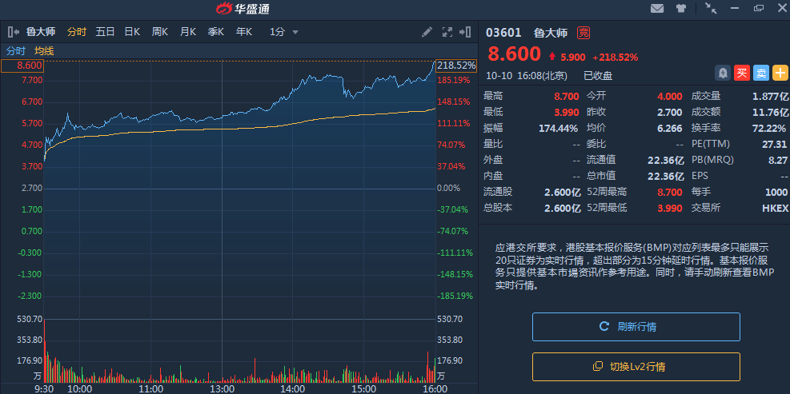Switch to the 日K chart tab
The height and width of the screenshot is (394, 790).
click(x=132, y=32)
